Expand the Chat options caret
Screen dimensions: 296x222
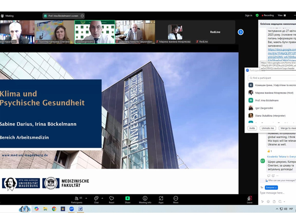[102, 198]
